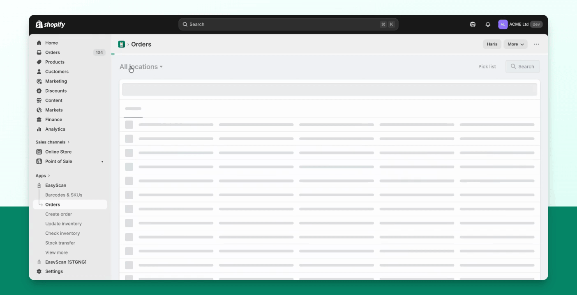The image size is (577, 295).
Task: Click the Online Store storefront icon
Action: [x=39, y=152]
